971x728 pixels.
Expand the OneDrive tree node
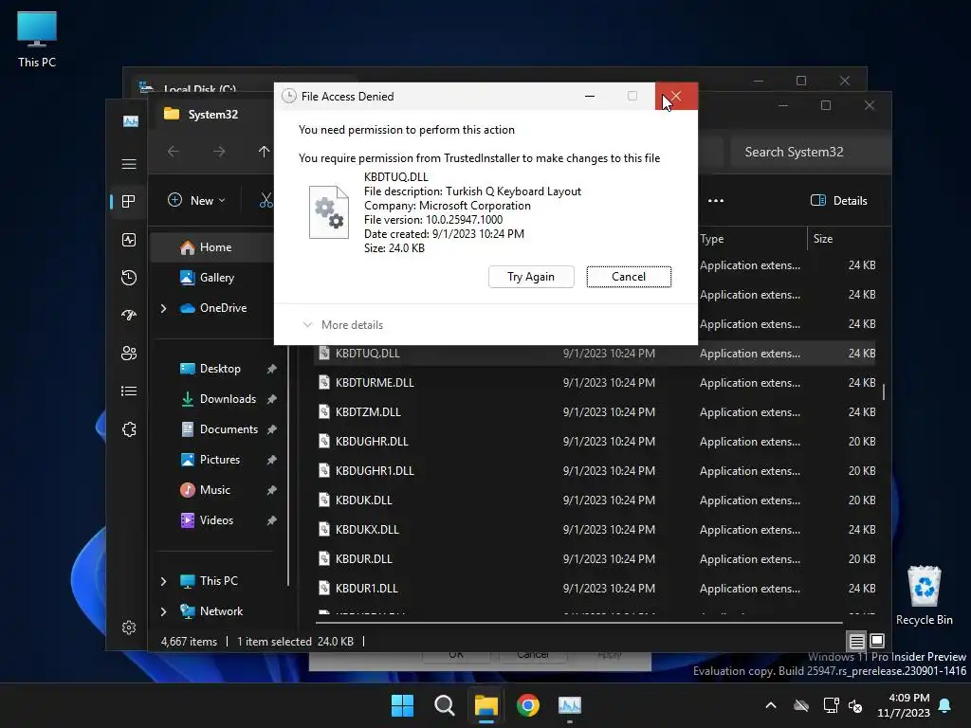coord(163,308)
